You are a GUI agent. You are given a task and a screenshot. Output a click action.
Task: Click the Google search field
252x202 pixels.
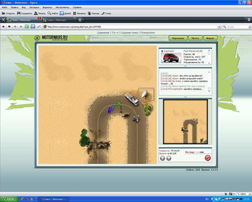click(x=237, y=27)
